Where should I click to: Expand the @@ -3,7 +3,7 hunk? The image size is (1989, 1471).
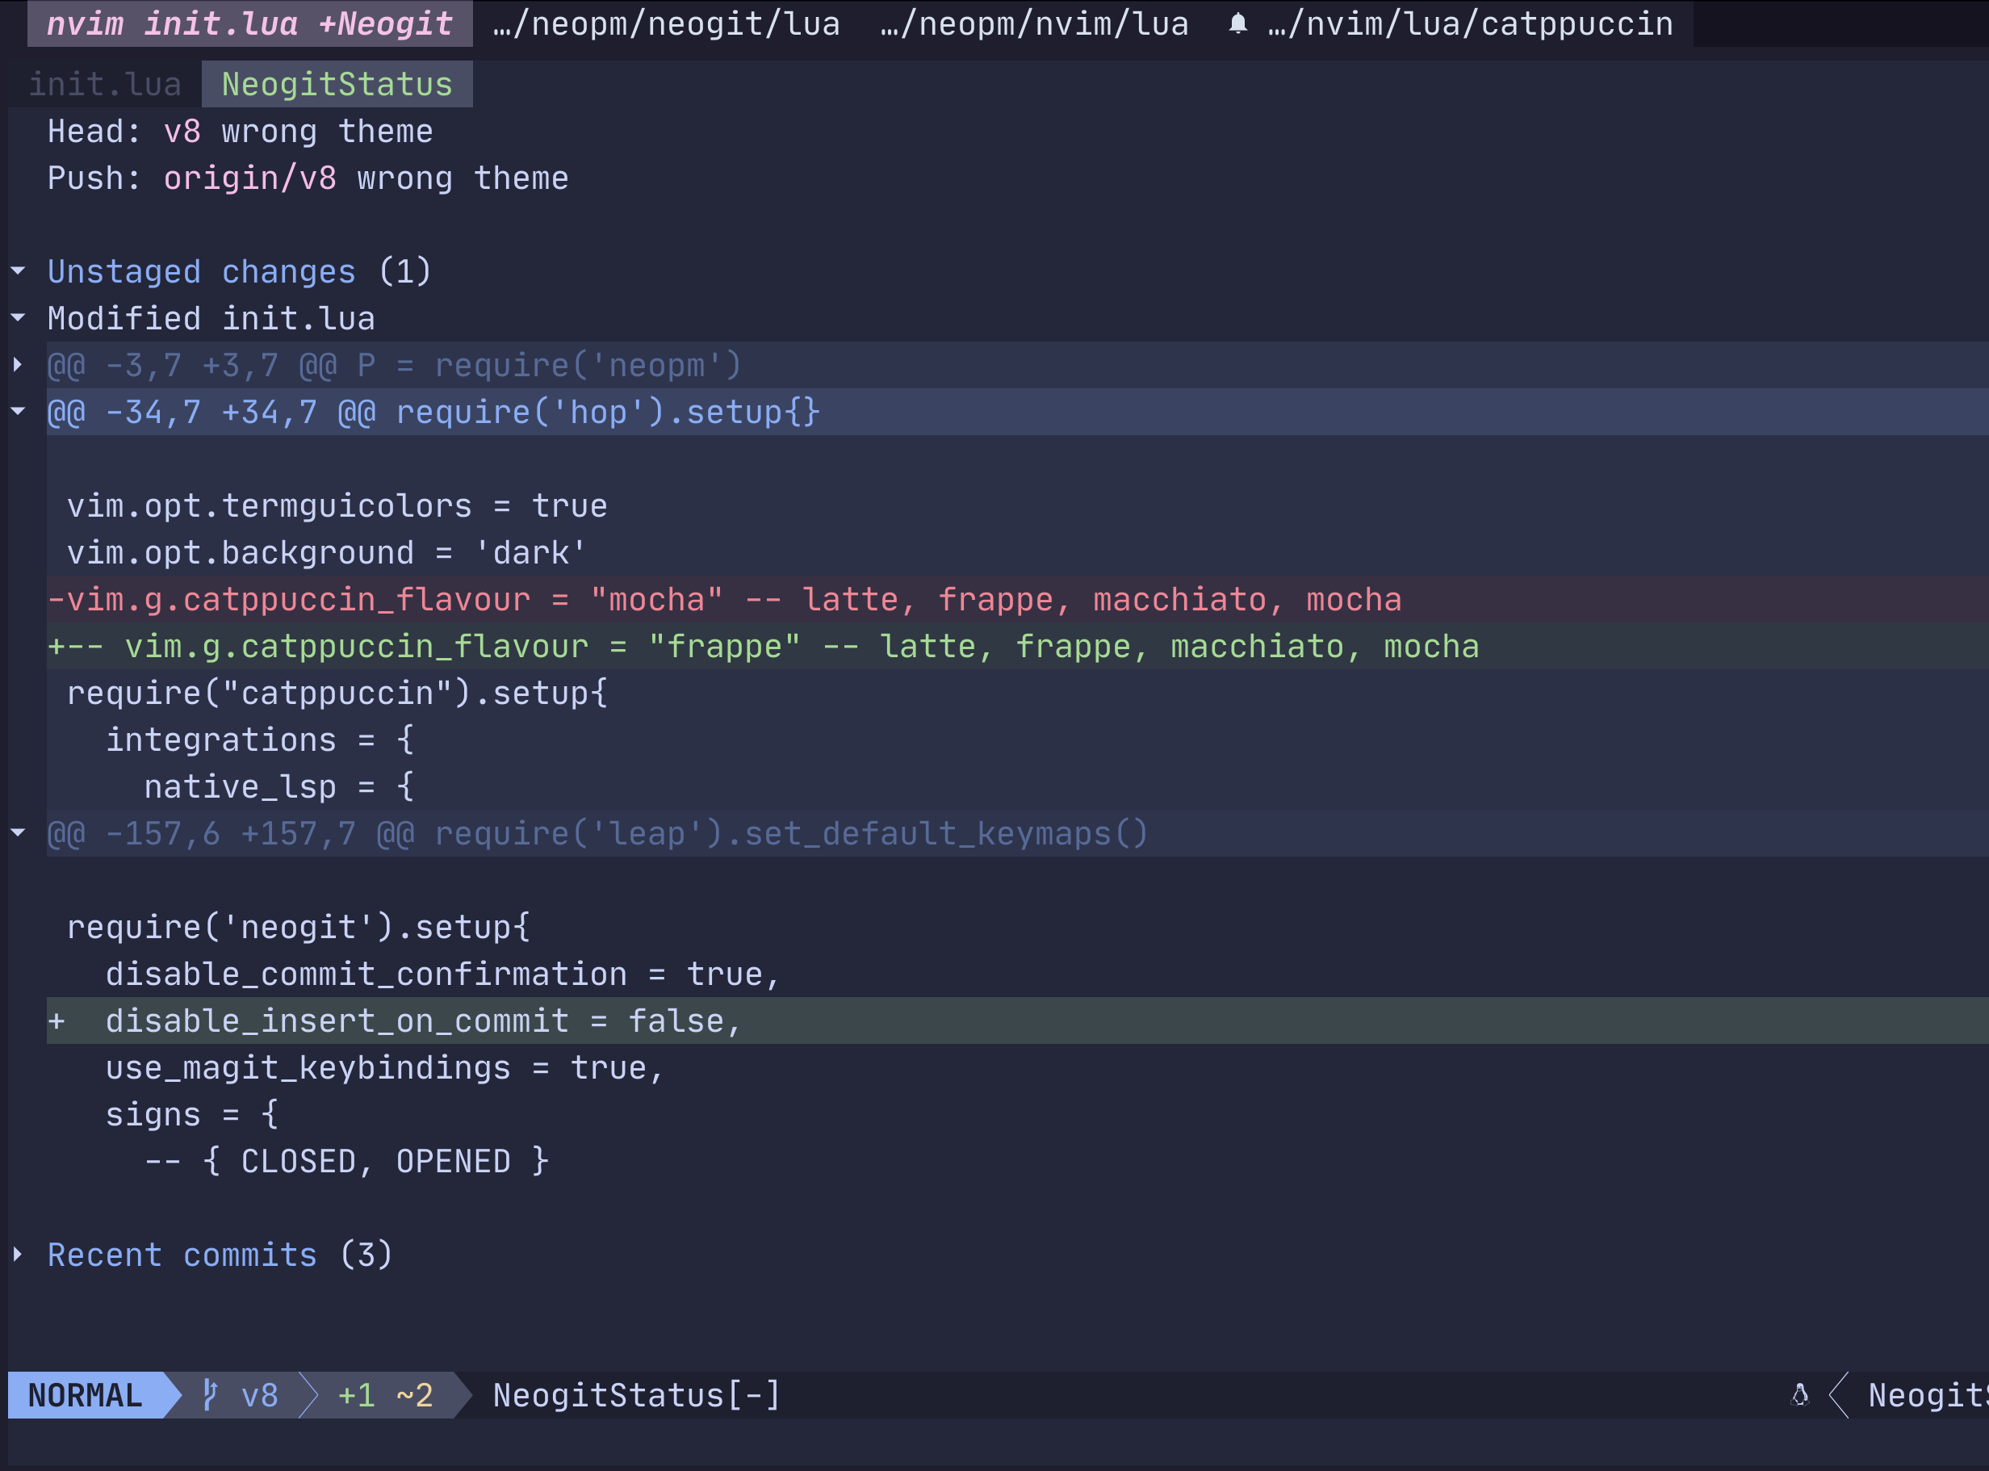(x=19, y=365)
